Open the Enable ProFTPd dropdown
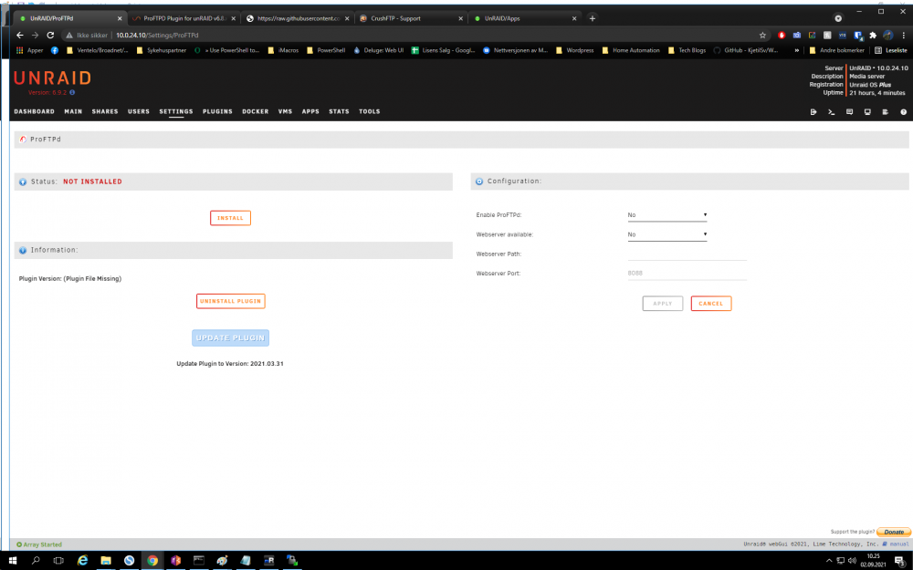 [x=667, y=215]
